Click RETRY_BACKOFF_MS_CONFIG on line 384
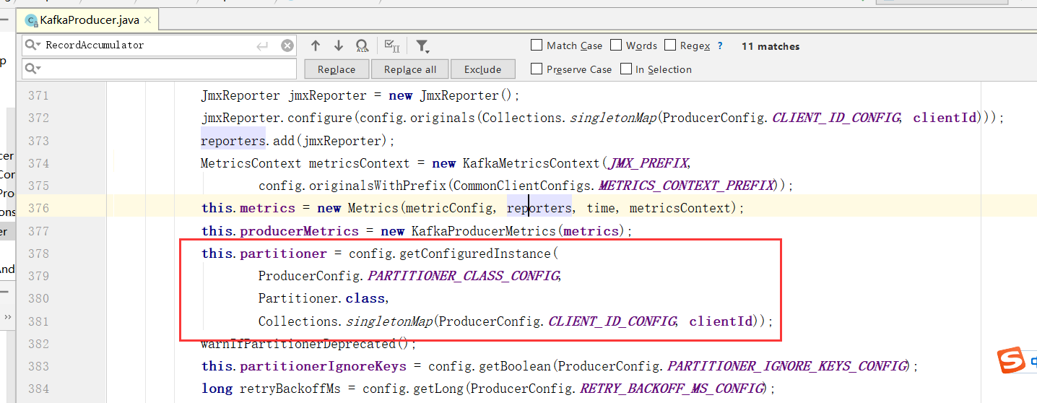Viewport: 1037px width, 403px height. (672, 389)
